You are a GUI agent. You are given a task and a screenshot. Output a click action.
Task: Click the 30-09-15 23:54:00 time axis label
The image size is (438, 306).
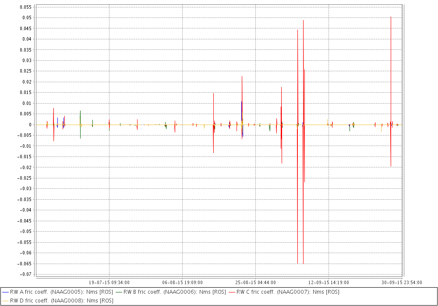coord(402,282)
